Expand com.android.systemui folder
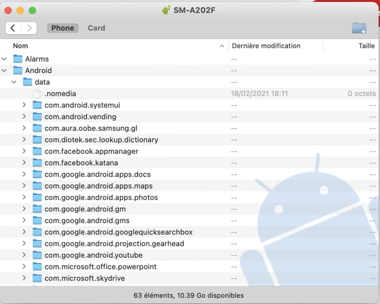Screen dimensions: 380x304 click(24, 105)
